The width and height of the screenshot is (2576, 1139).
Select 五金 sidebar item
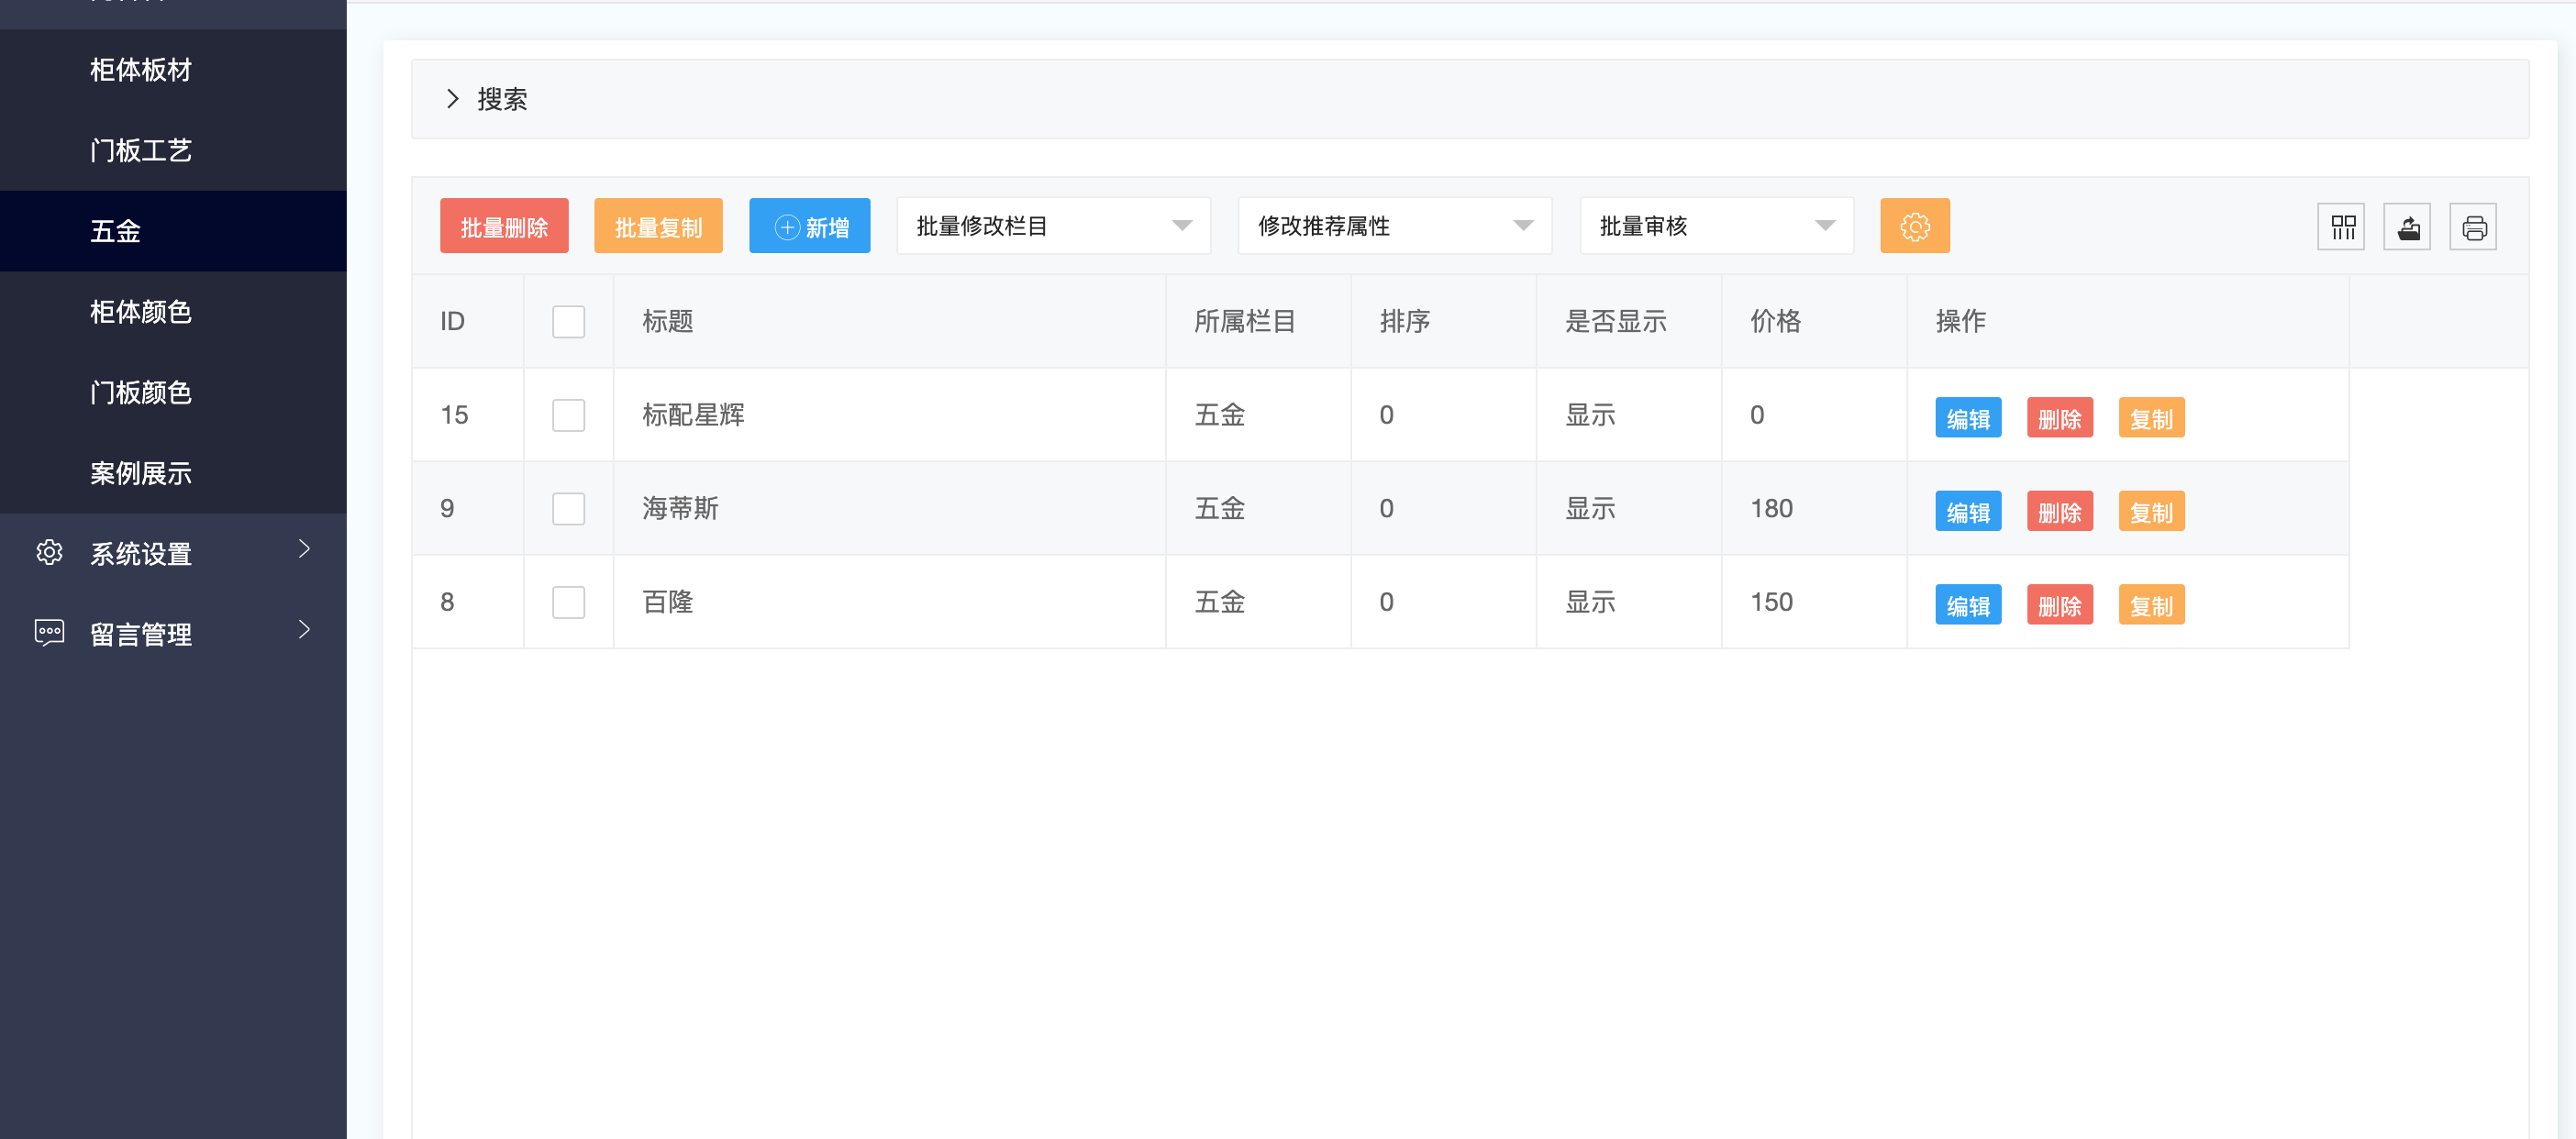[173, 231]
